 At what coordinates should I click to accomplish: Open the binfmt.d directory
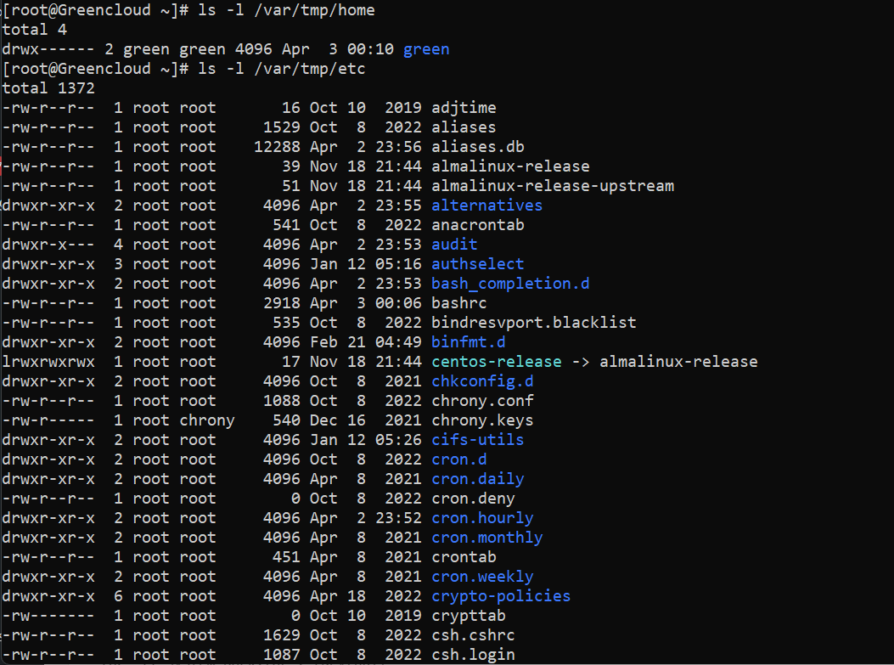tap(466, 341)
